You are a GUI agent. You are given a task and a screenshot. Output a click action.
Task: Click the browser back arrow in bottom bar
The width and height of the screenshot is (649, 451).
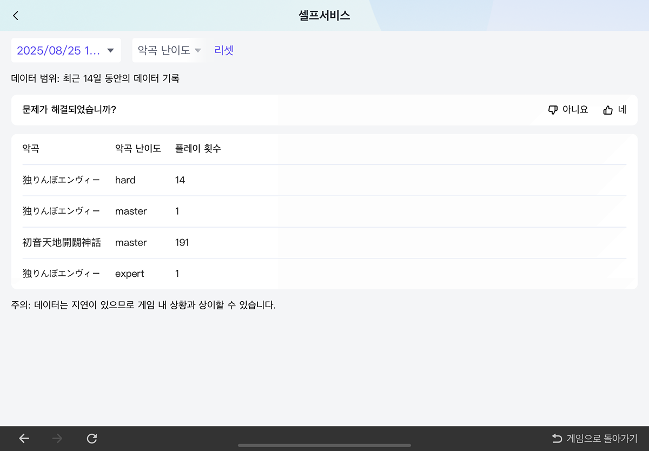[24, 439]
